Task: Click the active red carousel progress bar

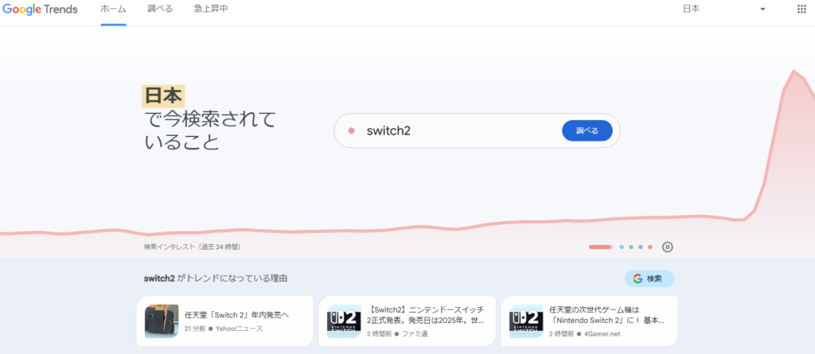Action: [x=602, y=247]
